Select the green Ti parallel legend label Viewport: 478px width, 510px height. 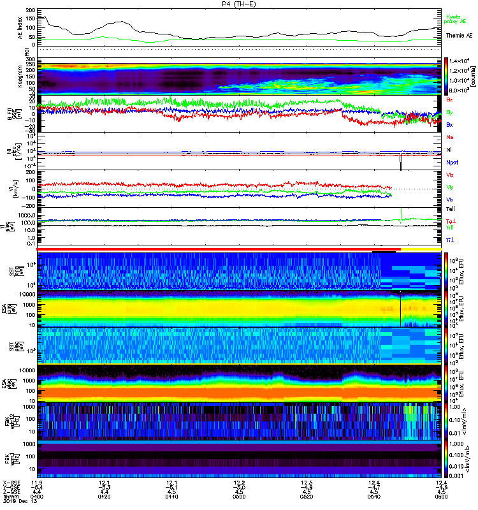[449, 228]
